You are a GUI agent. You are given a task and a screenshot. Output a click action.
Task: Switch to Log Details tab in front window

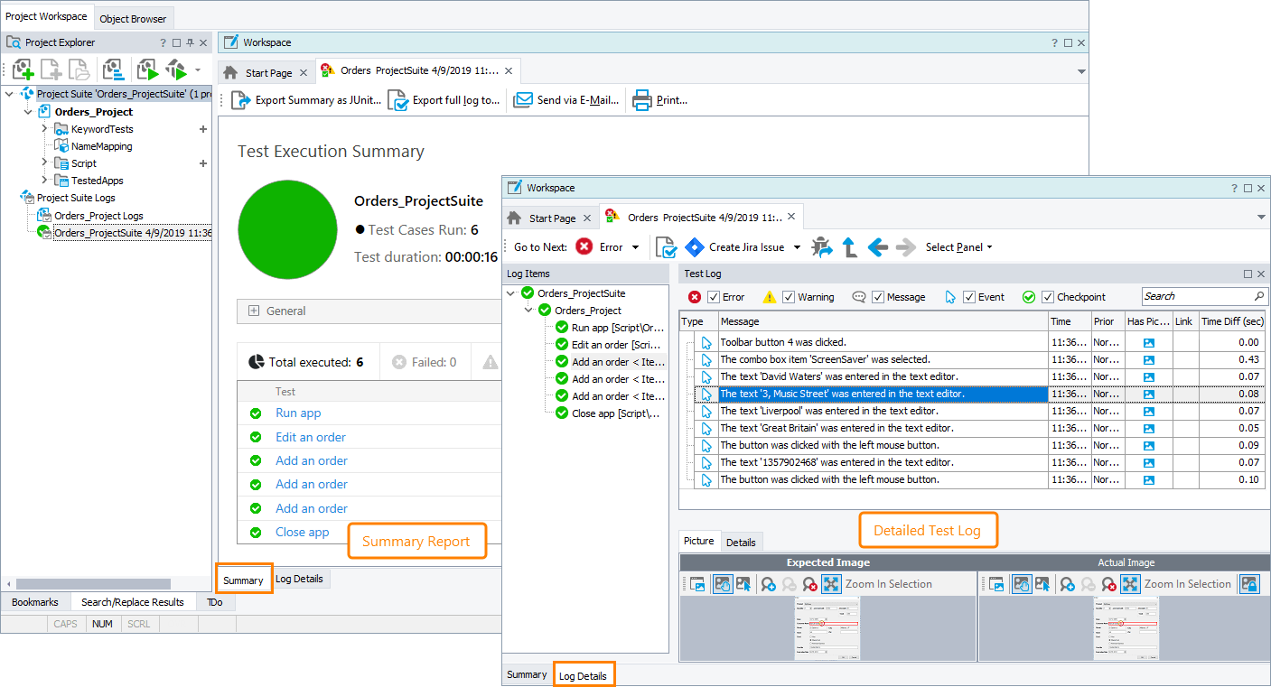click(583, 675)
